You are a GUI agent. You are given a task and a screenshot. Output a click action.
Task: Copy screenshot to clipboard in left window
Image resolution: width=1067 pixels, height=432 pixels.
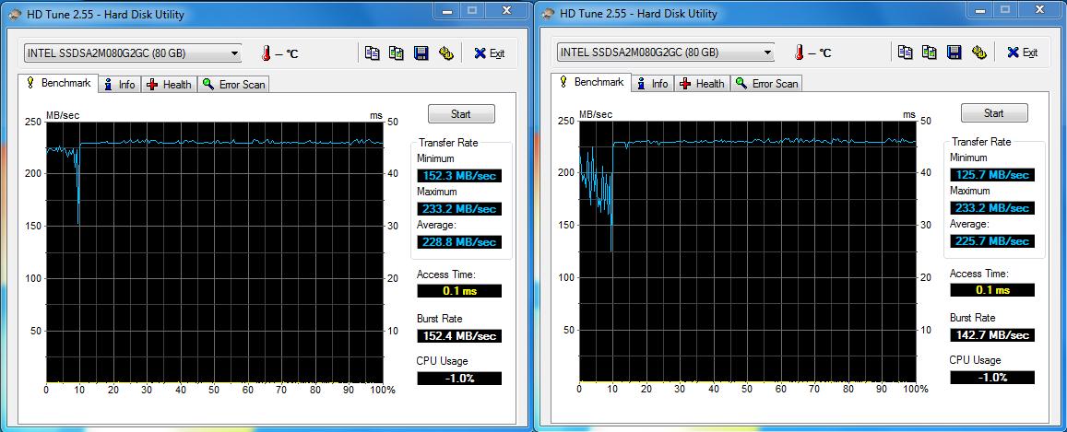tap(397, 53)
